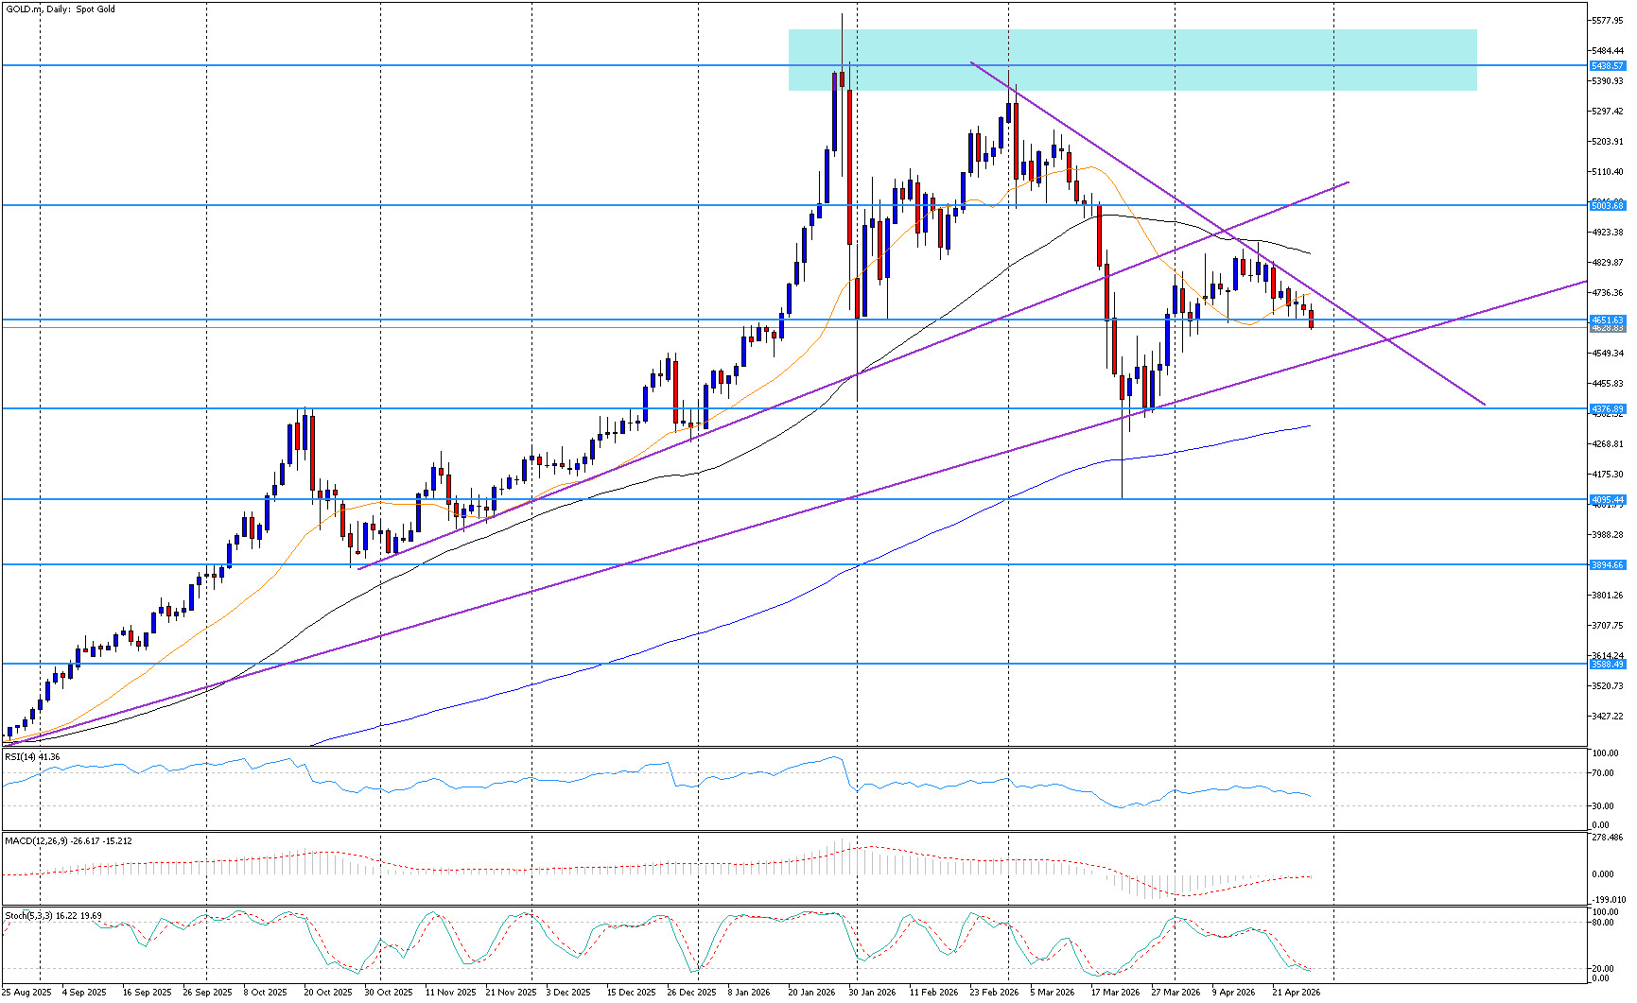Click the 5003.68 price level label
This screenshot has width=1637, height=1003.
click(1607, 205)
